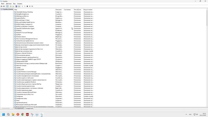Open the AIDA64 taskbar icon
Screen dimensions: 208x117
[27, 114]
